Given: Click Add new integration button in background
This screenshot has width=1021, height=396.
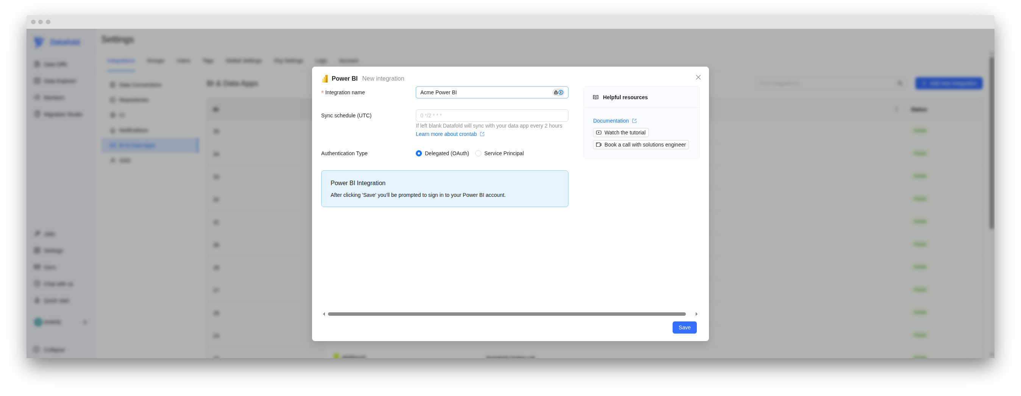Looking at the screenshot, I should 948,83.
